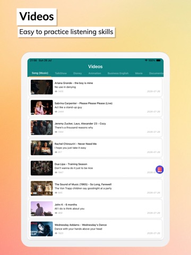
Task: Click the views eye icon on Ariana Grande row
Action: point(56,91)
